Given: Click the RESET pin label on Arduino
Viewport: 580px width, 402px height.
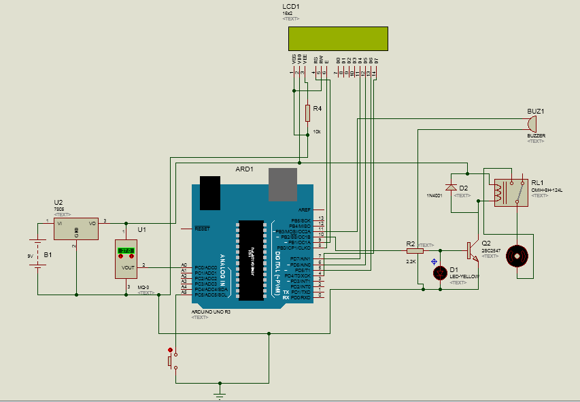Looking at the screenshot, I should click(x=203, y=229).
